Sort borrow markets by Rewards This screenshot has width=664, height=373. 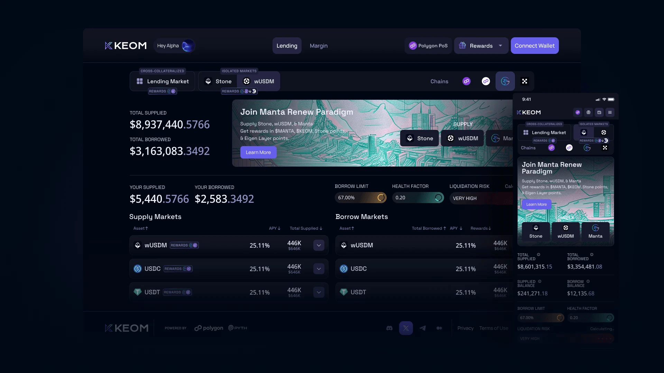tap(481, 228)
